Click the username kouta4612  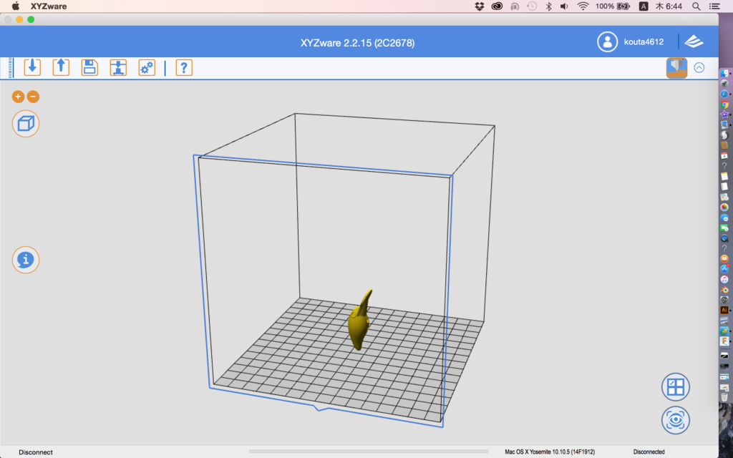click(644, 42)
